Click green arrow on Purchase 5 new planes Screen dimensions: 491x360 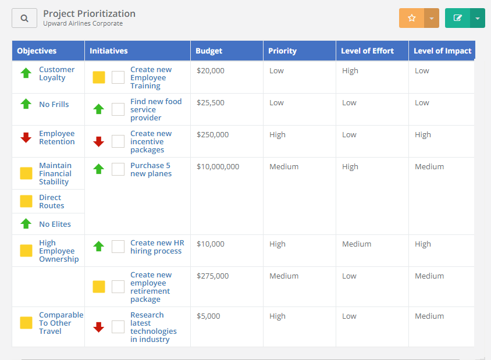(x=98, y=169)
